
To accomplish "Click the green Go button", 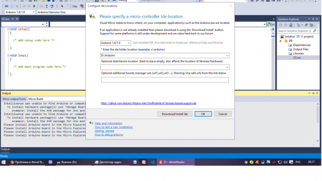I will (271, 24).
